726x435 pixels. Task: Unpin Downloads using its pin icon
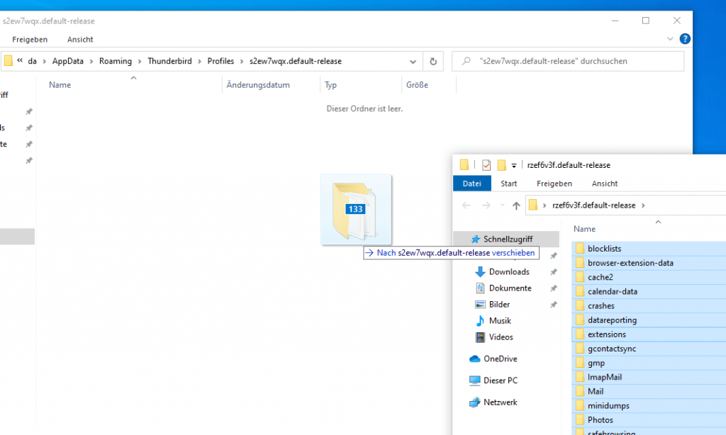[x=553, y=272]
